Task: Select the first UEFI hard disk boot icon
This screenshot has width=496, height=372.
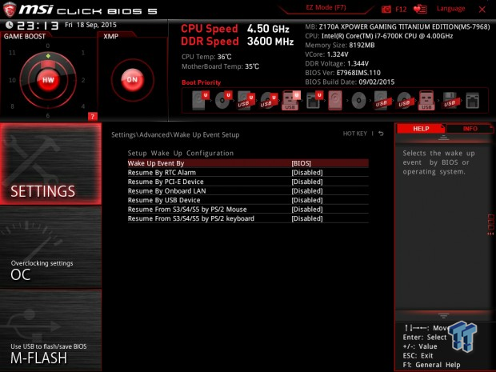Action: pyautogui.click(x=201, y=100)
